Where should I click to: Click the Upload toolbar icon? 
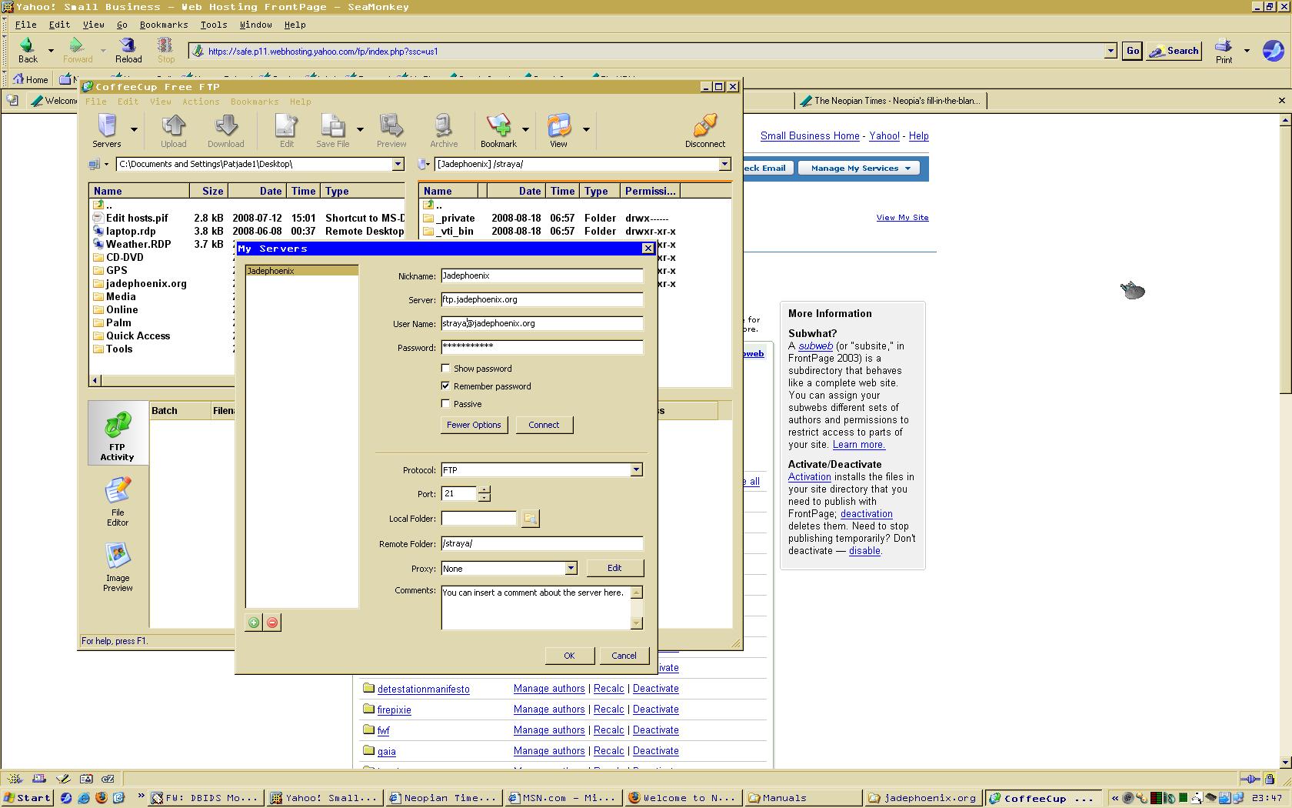point(174,130)
